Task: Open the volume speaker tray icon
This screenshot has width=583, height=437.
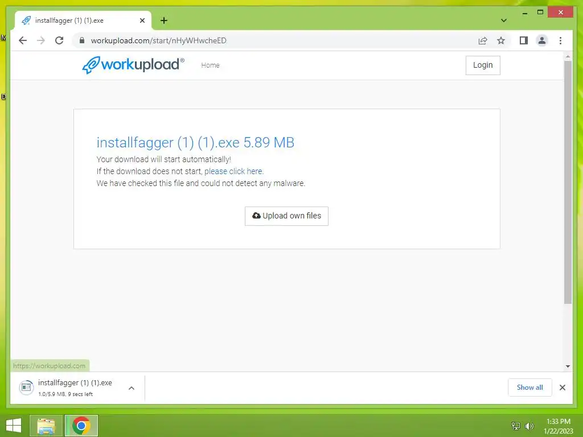Action: (x=529, y=426)
